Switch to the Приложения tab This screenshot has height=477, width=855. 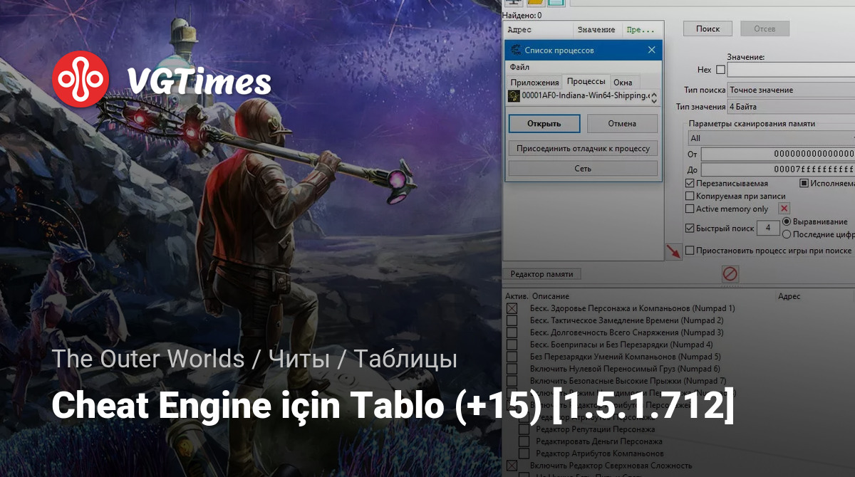(x=534, y=83)
